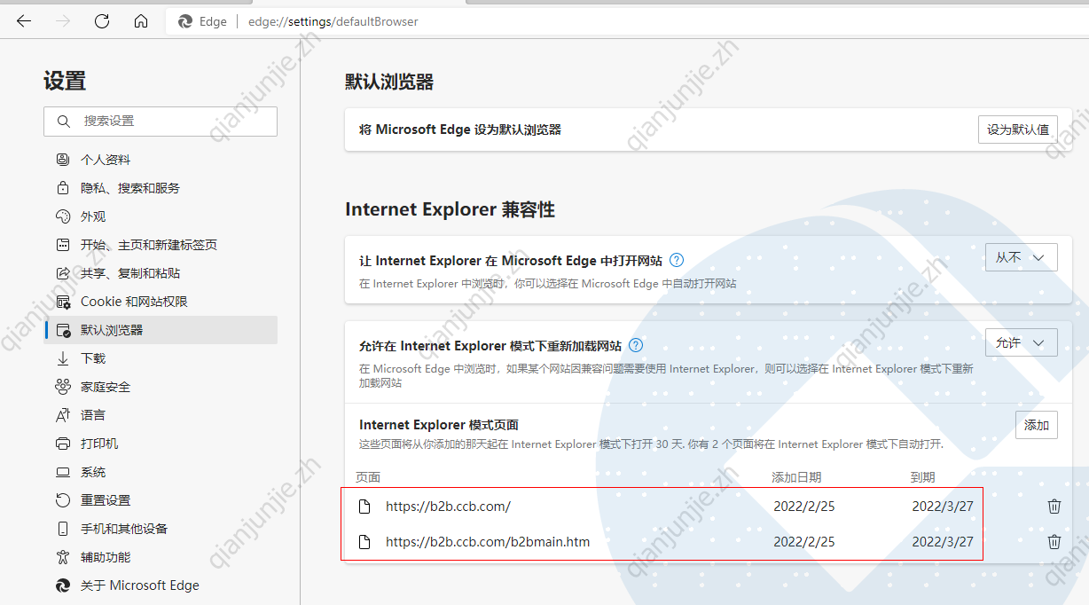Click the palette icon beside 外观

(63, 216)
